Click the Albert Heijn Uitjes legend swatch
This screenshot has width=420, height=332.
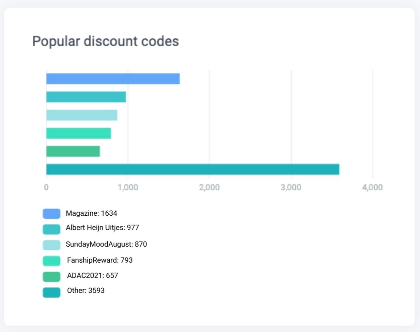point(51,229)
